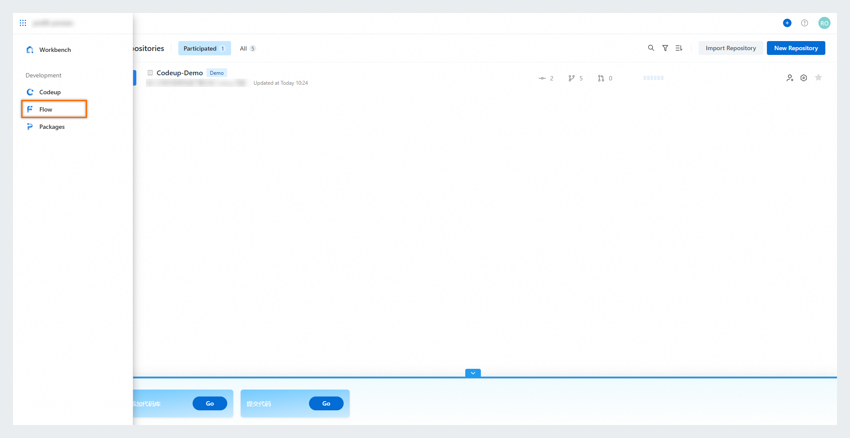Click the "Development" section heading
850x438 pixels.
pos(43,75)
